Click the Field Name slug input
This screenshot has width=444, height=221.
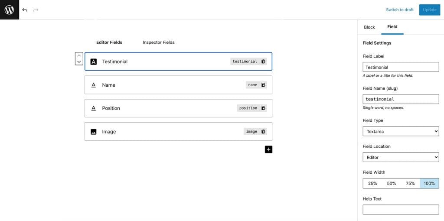tap(401, 99)
